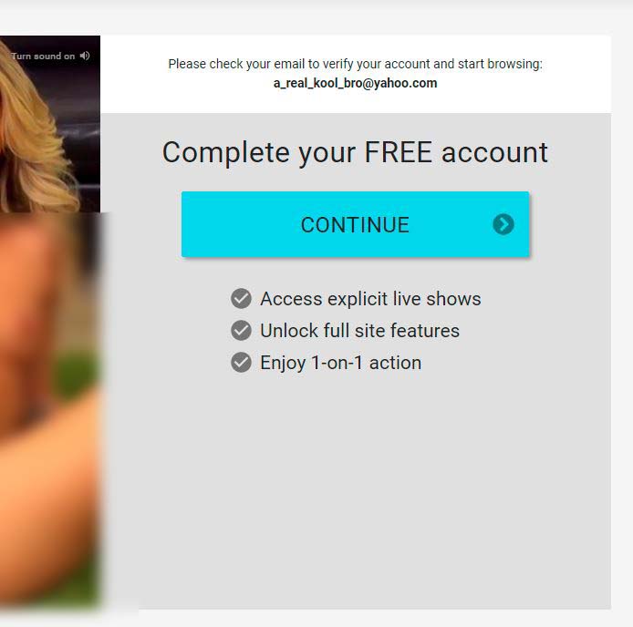This screenshot has height=627, width=633.
Task: Click the empty gray area below the feature list
Action: point(355,492)
